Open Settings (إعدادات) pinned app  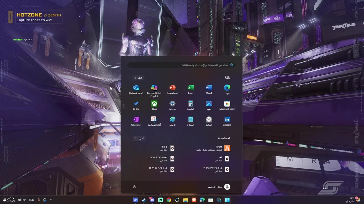coord(172,105)
